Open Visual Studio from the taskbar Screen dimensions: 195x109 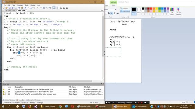point(36,106)
